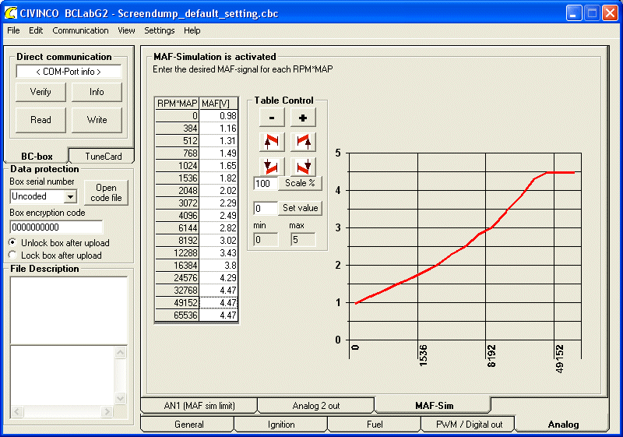Screen dimensions: 623x437
Task: Select MAF cell 0.98 for RPM*MAP 0
Action: 218,115
